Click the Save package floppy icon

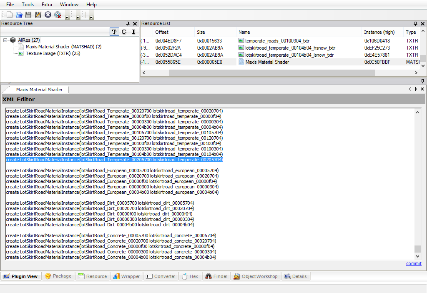tap(28, 15)
